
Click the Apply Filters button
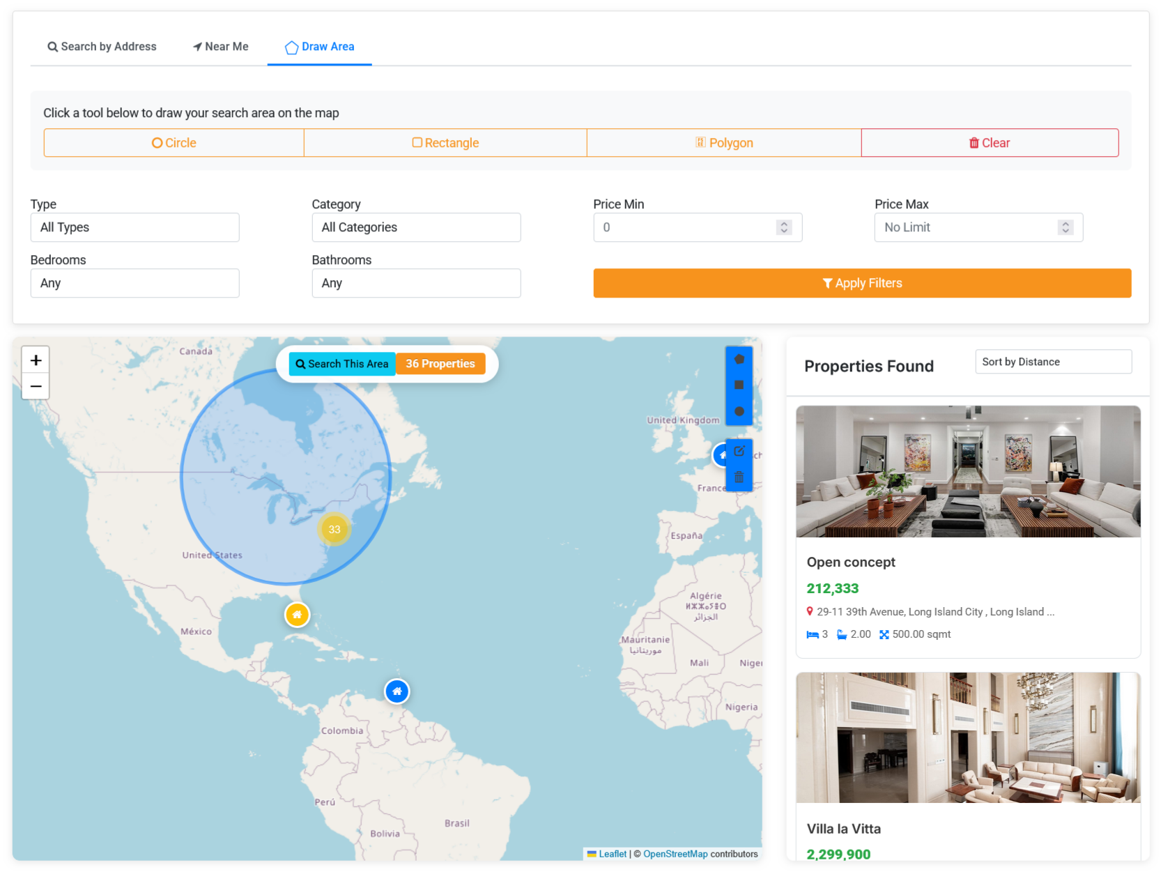click(861, 283)
